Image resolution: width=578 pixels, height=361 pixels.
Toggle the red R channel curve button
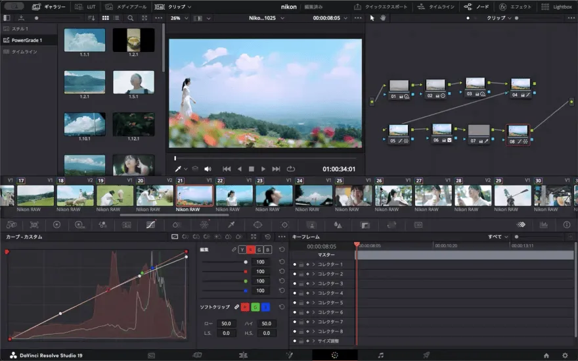coord(251,250)
